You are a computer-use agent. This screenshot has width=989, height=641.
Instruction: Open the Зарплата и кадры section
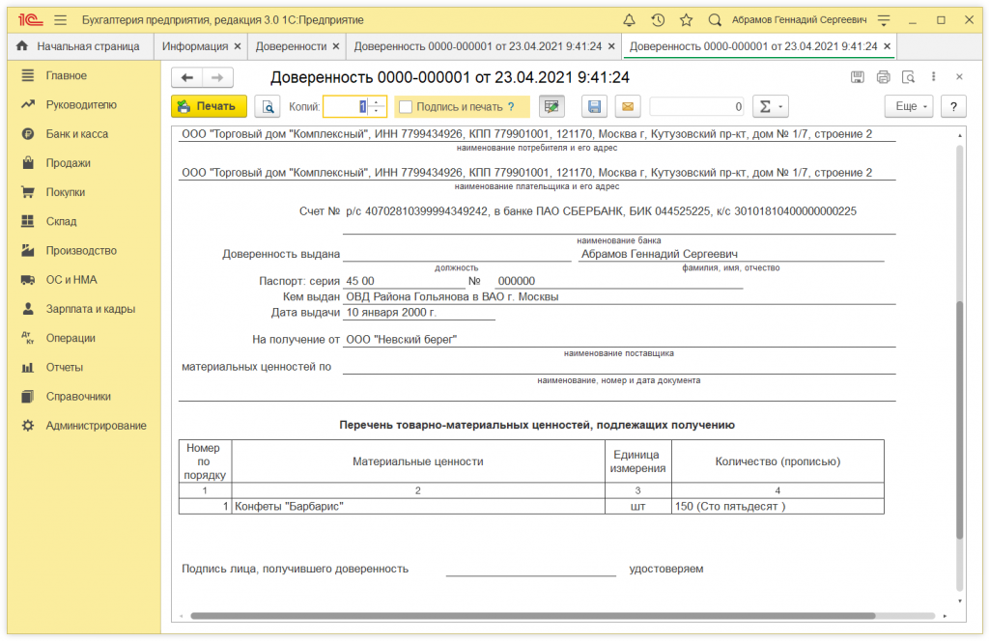pyautogui.click(x=90, y=309)
